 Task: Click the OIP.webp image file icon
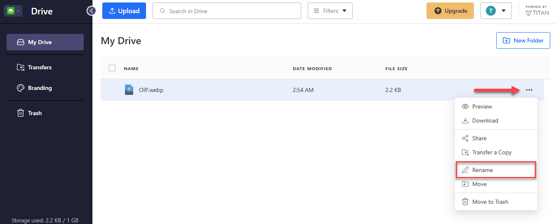click(129, 90)
